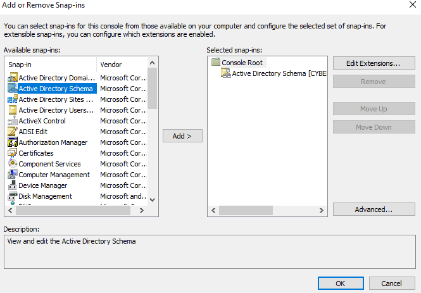421x293 pixels.
Task: Click available list scroll left arrow
Action: 11,211
